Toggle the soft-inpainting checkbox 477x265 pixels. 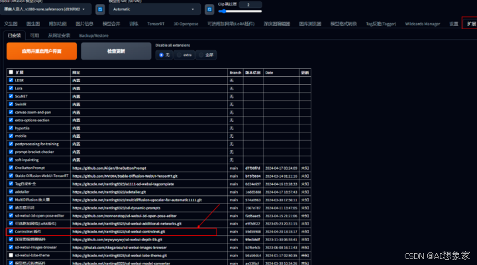click(x=11, y=160)
